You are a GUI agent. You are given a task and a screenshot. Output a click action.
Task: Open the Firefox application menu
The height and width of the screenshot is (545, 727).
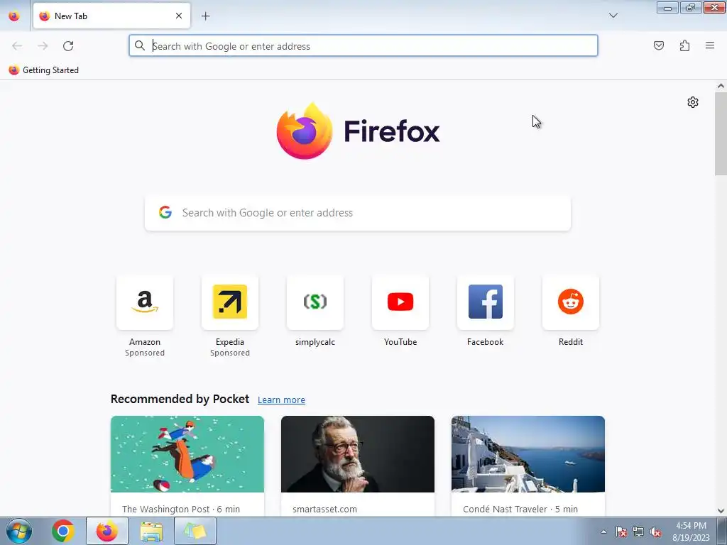[710, 45]
